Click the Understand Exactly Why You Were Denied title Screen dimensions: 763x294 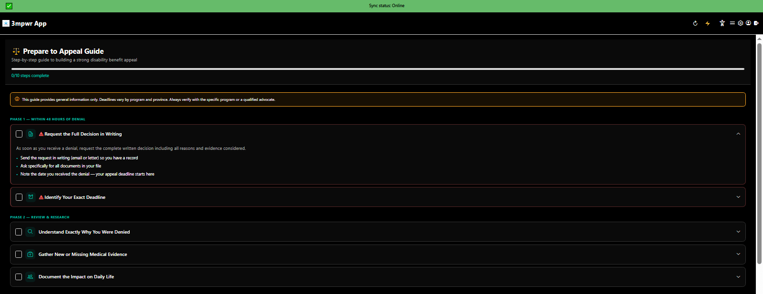(84, 232)
